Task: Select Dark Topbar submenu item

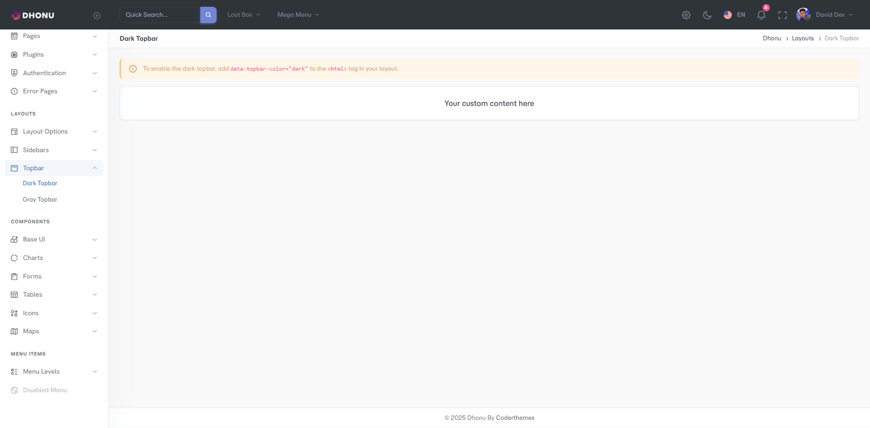Action: (x=40, y=183)
